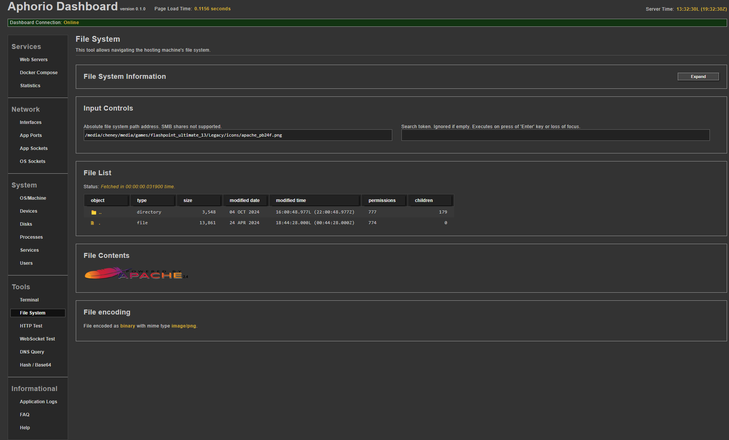Click the parent directory folder icon
The image size is (729, 440).
pos(94,212)
